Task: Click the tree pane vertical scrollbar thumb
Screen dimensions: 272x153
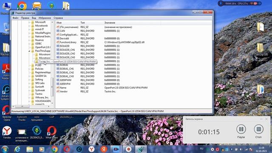Action: [52, 87]
